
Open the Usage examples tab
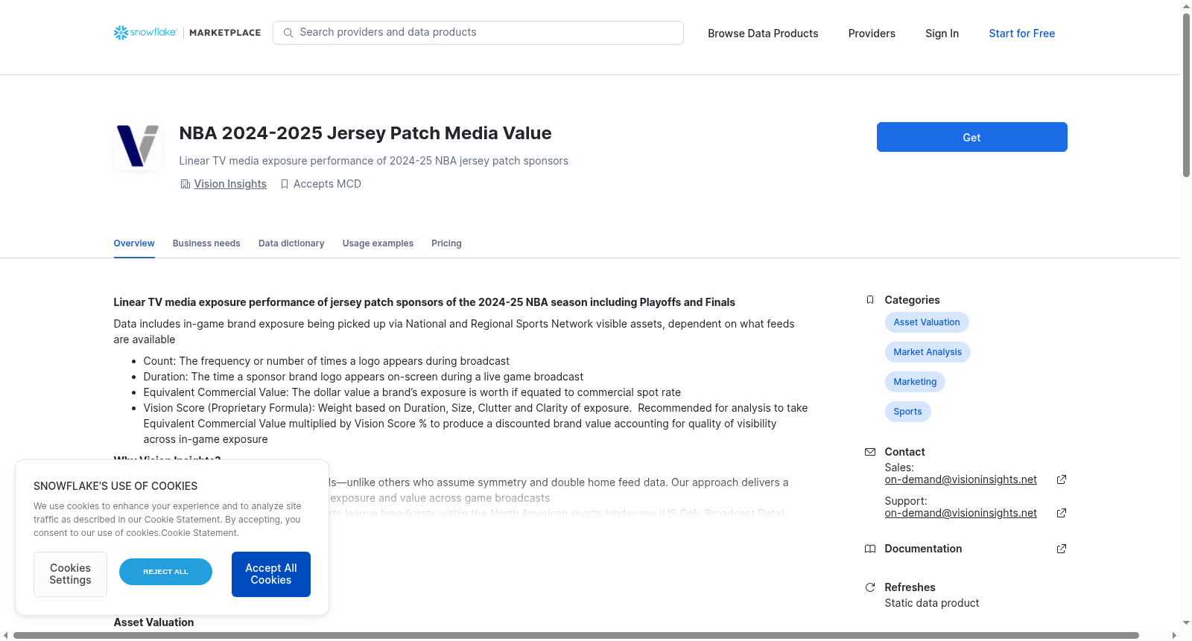pos(378,243)
